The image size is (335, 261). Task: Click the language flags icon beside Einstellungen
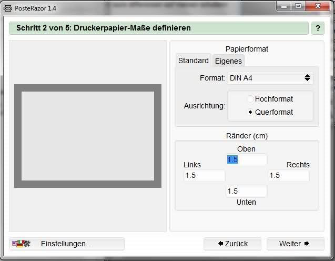[21, 244]
